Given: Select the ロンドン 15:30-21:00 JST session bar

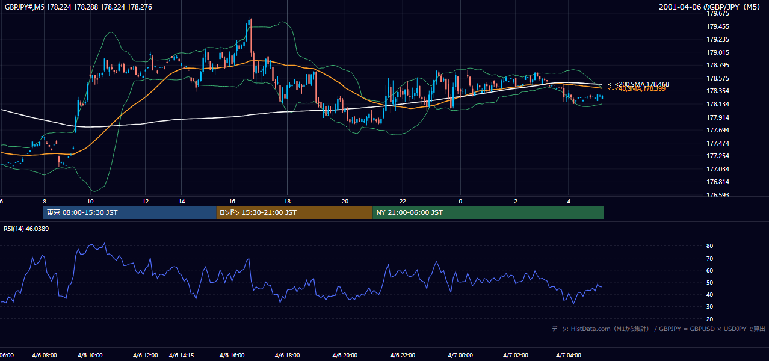Looking at the screenshot, I should click(294, 212).
